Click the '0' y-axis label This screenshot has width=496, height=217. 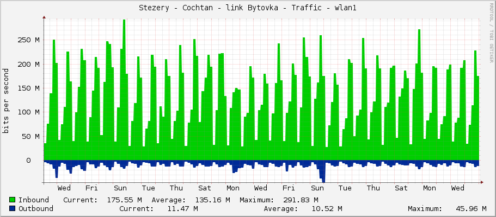click(x=28, y=161)
